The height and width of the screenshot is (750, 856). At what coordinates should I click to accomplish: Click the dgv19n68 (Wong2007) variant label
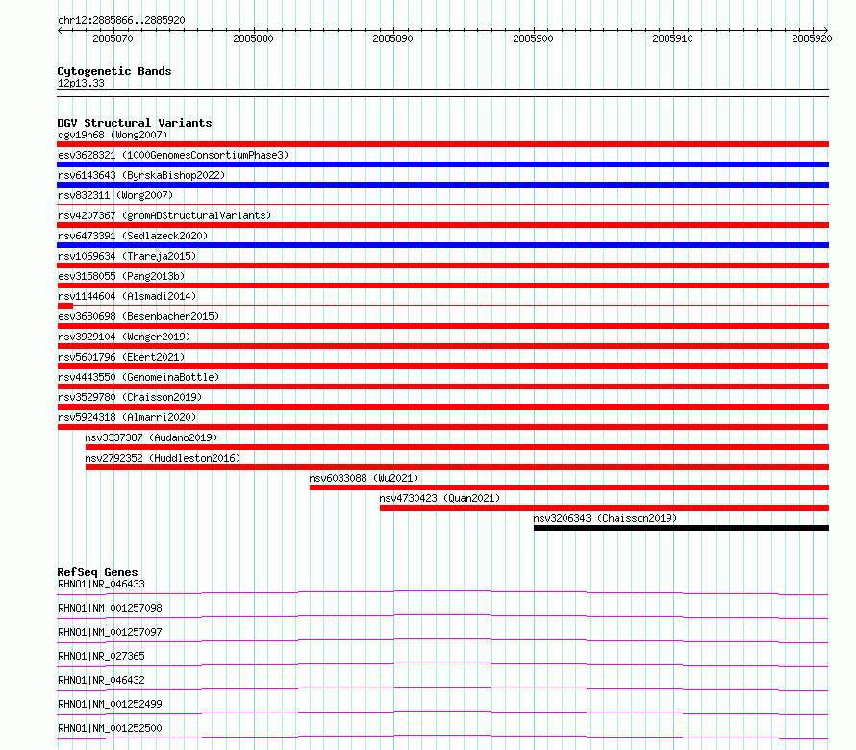click(x=113, y=135)
